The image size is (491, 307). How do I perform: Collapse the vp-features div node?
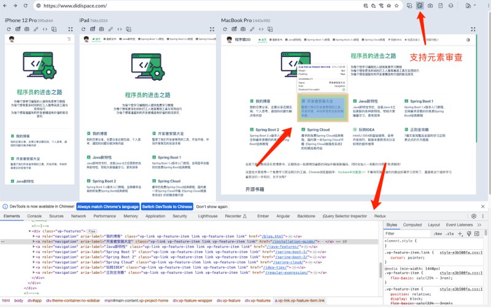tap(29, 231)
